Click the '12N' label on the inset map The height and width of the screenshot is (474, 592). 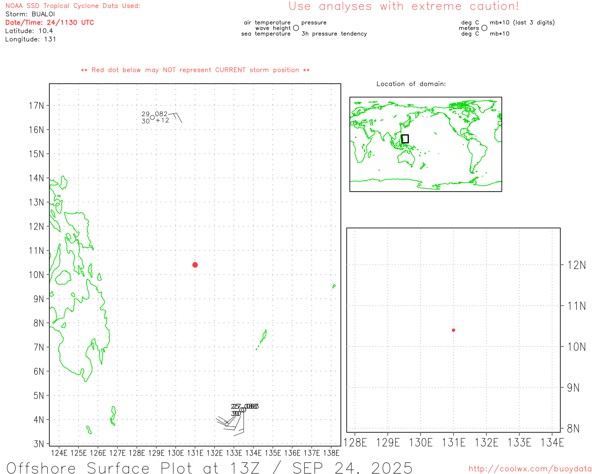(576, 265)
